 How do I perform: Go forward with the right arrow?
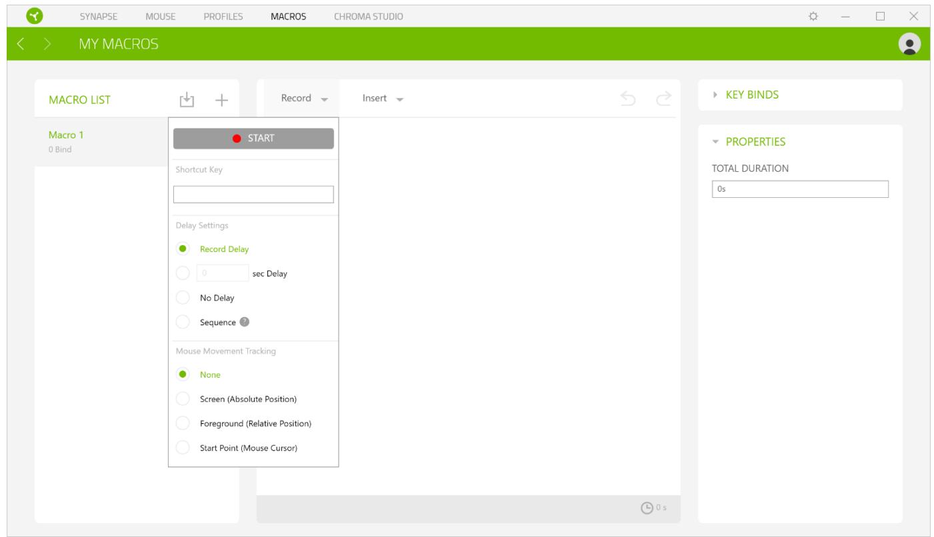[x=48, y=45]
